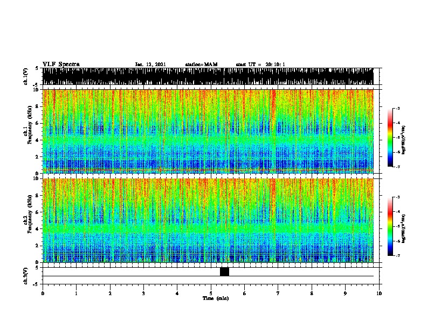Click the "-3" label on ch.1 color scale

pos(397,109)
